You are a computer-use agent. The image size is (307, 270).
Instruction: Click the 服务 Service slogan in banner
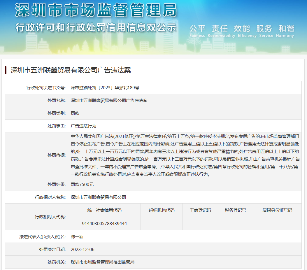264,31
